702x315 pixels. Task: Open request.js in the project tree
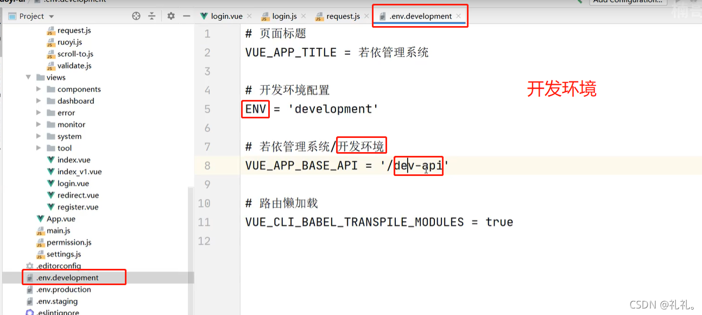pos(74,30)
